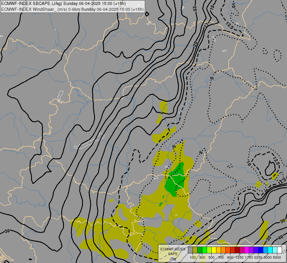Screen dimensions: 287x263
Task: Select the bright cyan legend swatch
Action: coord(270,250)
